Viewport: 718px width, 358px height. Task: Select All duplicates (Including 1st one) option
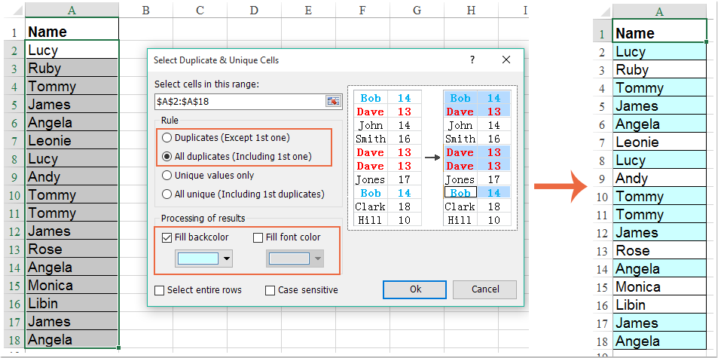[237, 157]
